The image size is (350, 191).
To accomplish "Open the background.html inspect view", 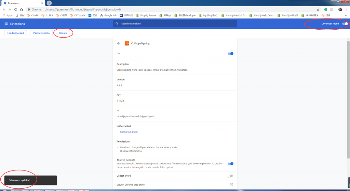I will point(129,132).
